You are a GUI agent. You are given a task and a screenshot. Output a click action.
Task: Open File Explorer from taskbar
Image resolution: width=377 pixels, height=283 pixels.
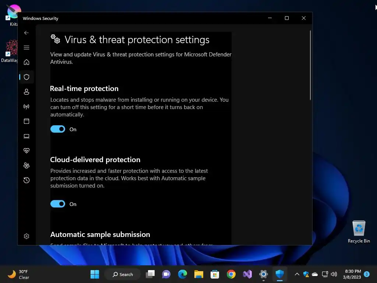tap(199, 274)
